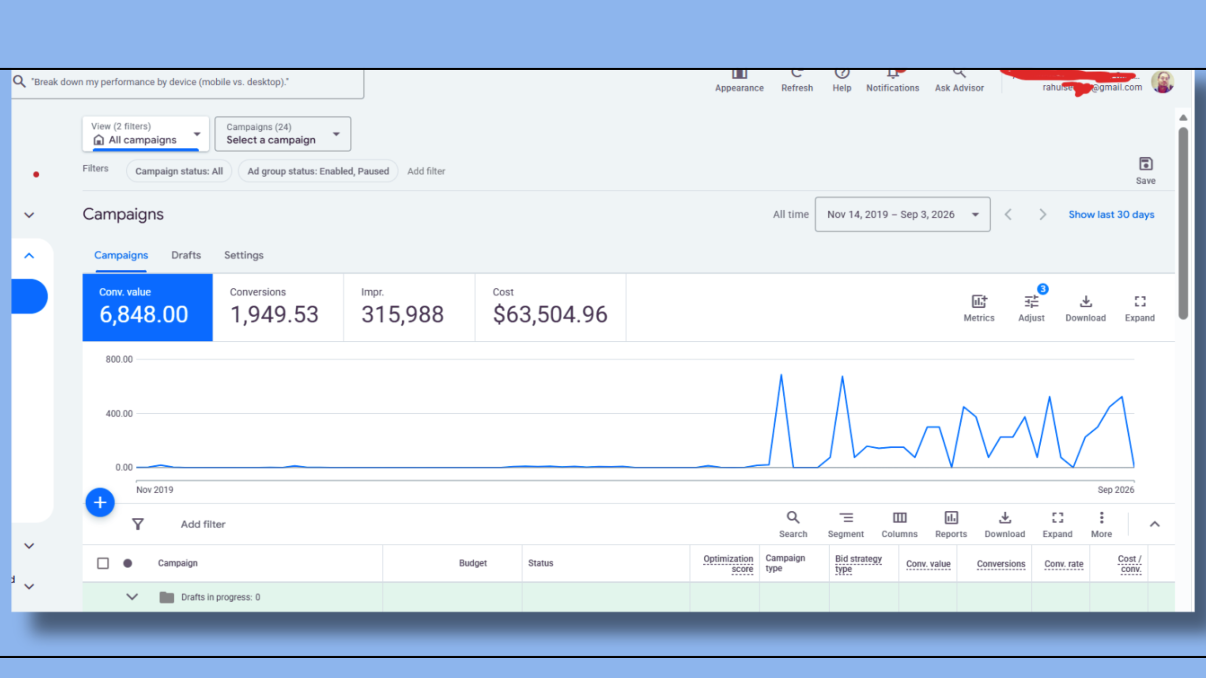The image size is (1206, 678).
Task: Switch to the Drafts tab
Action: coord(186,255)
